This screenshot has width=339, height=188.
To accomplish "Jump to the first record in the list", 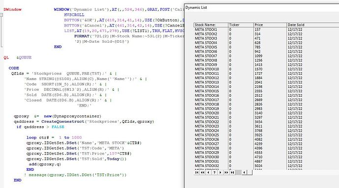I will coord(197,172).
